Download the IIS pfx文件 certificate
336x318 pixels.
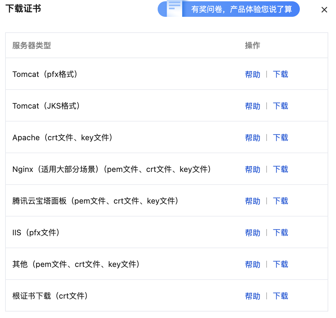point(280,233)
